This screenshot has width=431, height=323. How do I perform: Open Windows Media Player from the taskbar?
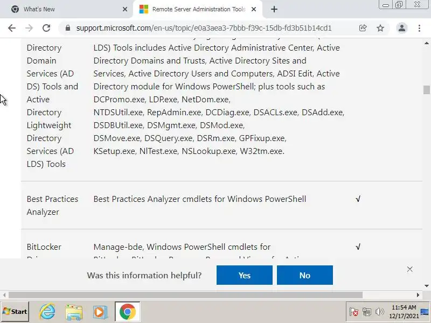click(x=100, y=312)
